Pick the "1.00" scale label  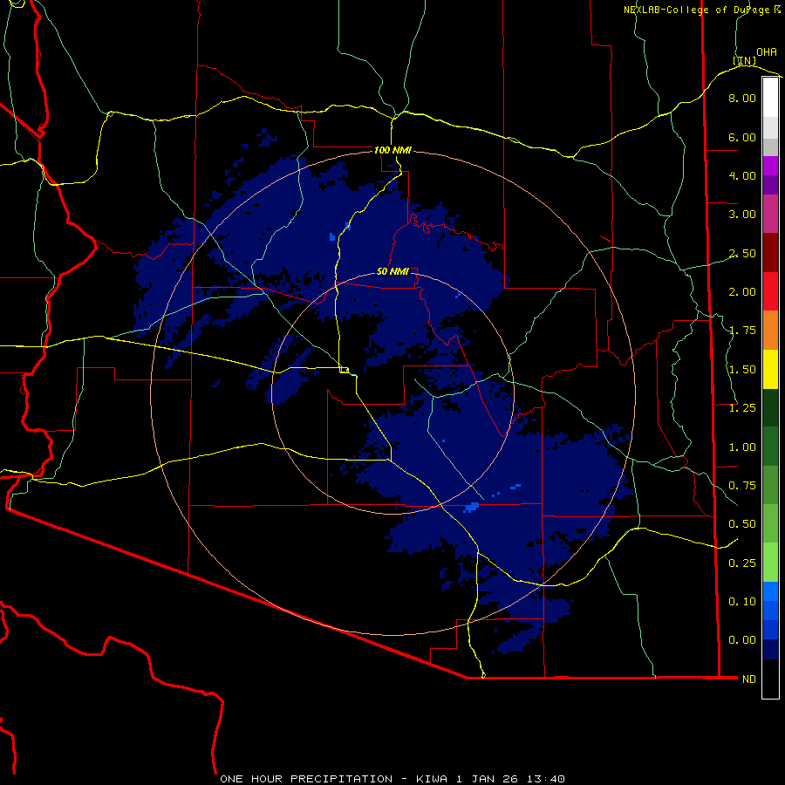coord(742,447)
